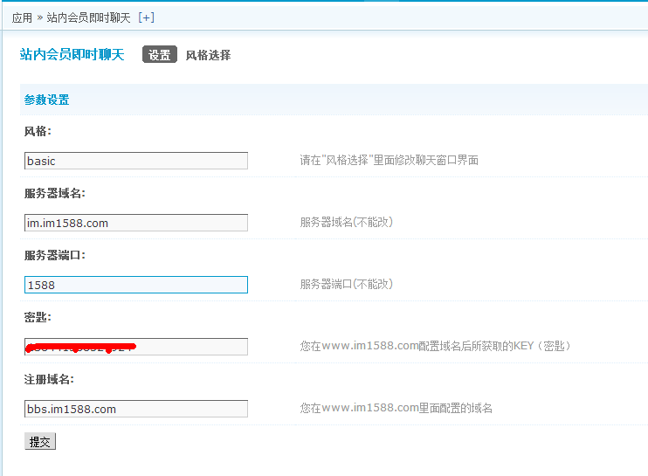Click the 密匙 key input field
Image resolution: width=648 pixels, height=476 pixels.
(136, 347)
